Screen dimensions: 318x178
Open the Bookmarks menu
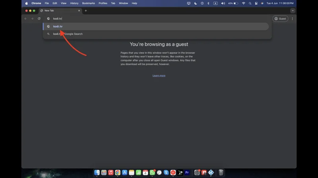coord(88,3)
